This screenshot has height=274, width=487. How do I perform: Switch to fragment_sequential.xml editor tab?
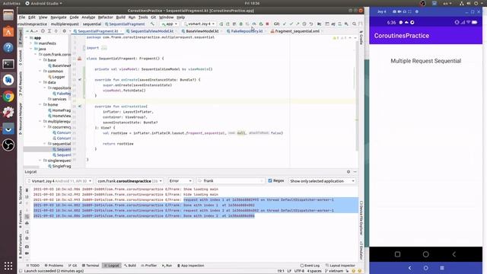click(x=296, y=31)
